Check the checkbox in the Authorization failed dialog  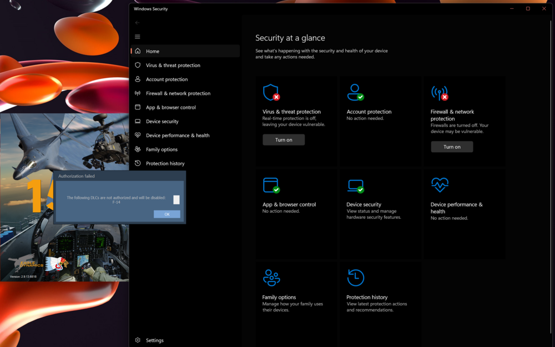click(176, 198)
